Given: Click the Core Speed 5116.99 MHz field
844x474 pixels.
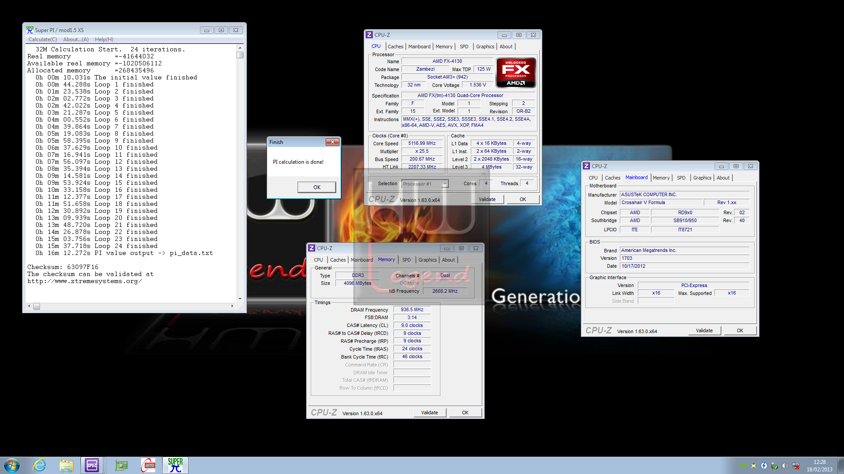Looking at the screenshot, I should click(x=422, y=143).
